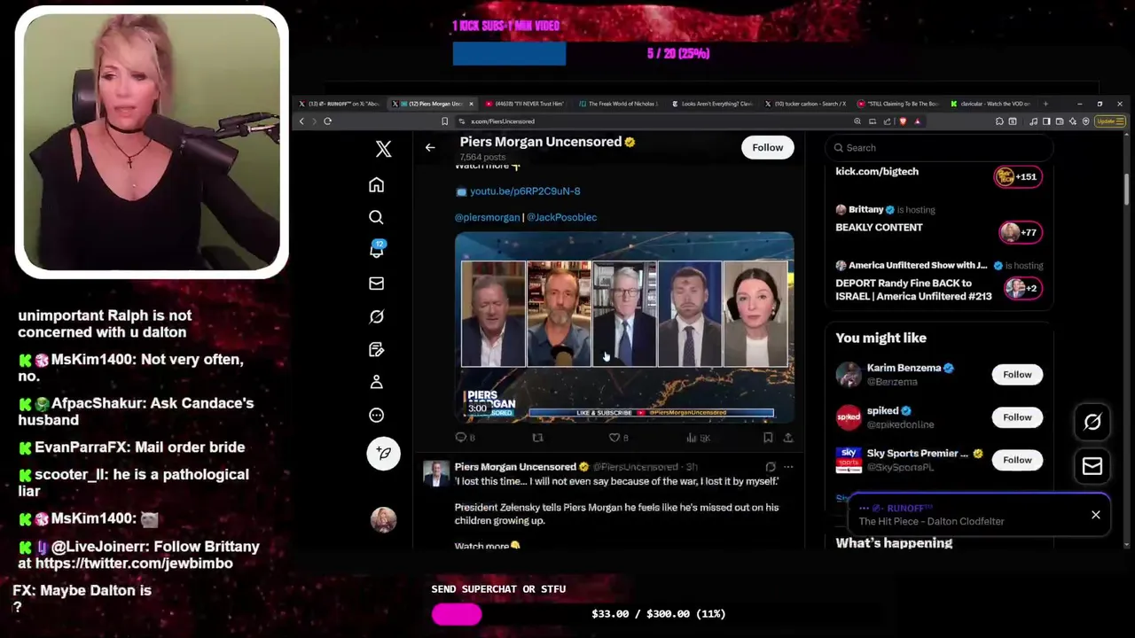1135x638 pixels.
Task: Join BEAKLY CONTENT space by Brittany
Action: coord(940,220)
